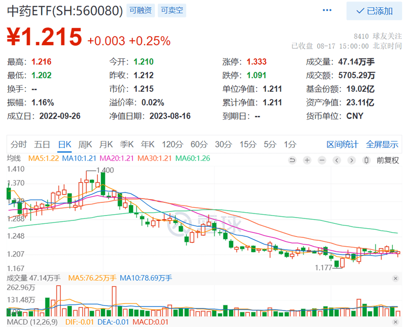
Task: Click the undo/reset chart icon
Action: 292,160
